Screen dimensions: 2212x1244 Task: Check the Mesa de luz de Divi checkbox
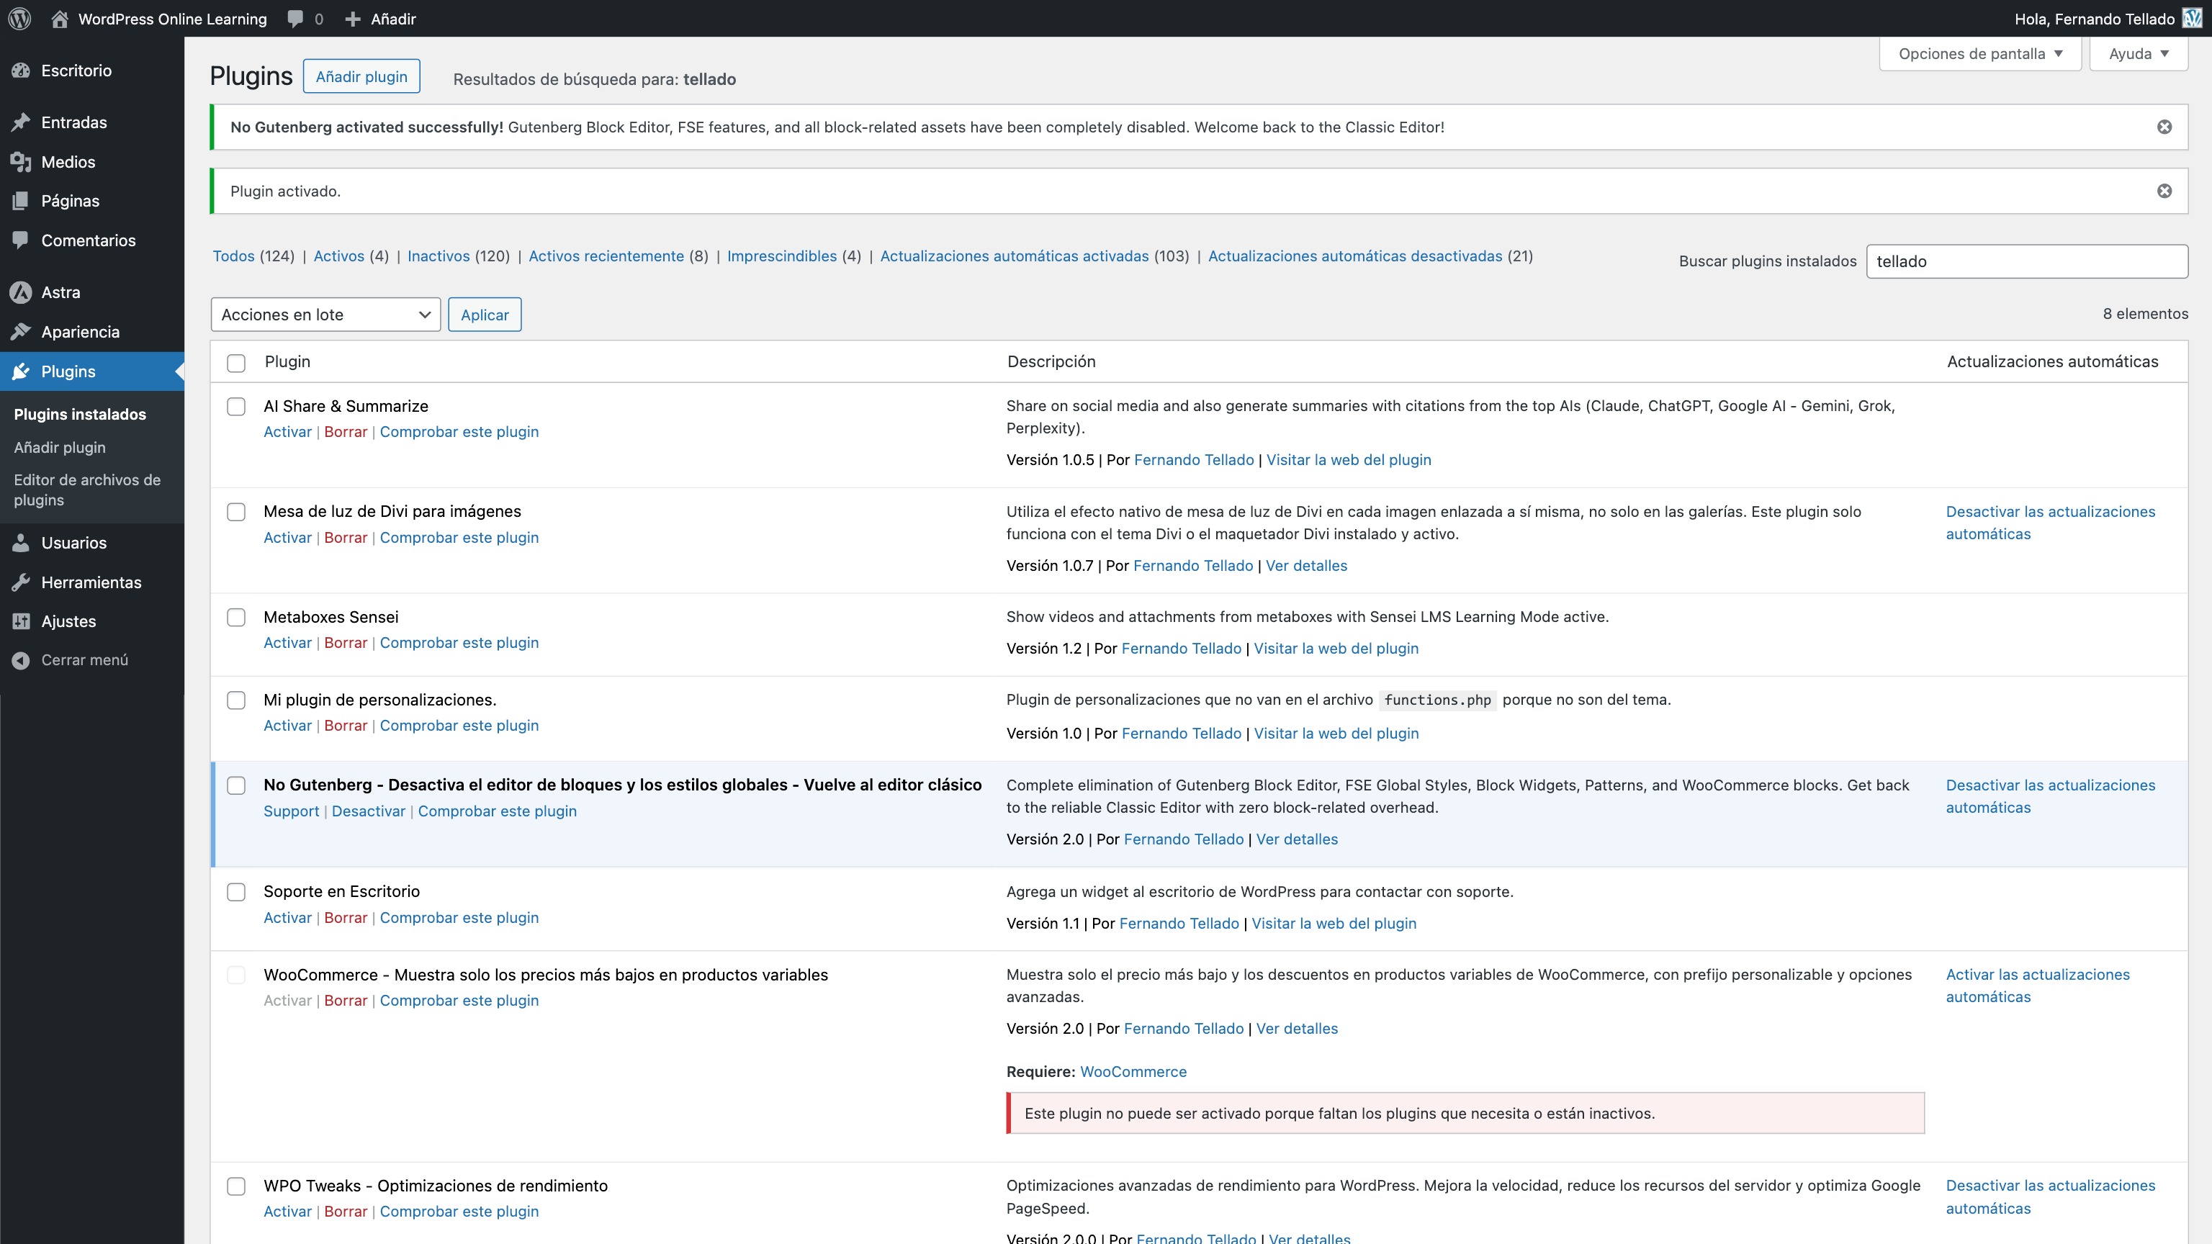(x=236, y=512)
